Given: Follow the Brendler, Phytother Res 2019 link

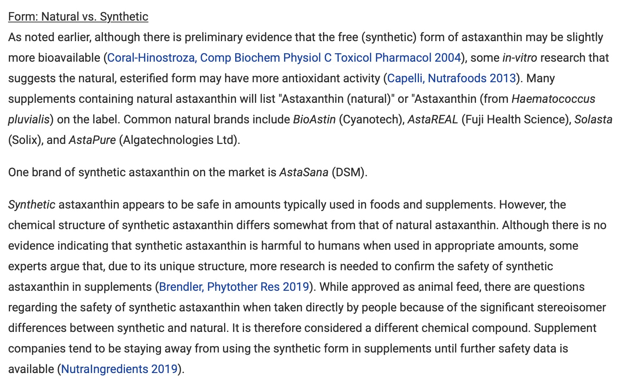Looking at the screenshot, I should pyautogui.click(x=234, y=287).
